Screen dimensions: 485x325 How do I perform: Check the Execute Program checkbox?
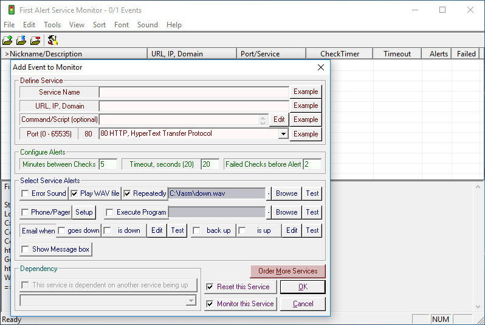pos(109,212)
